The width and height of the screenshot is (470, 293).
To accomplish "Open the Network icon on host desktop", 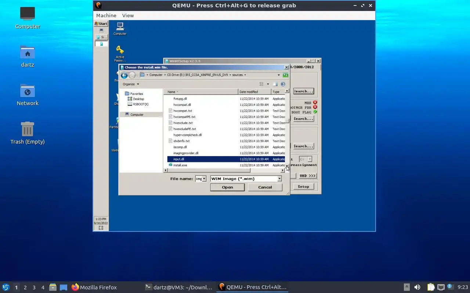I will coord(28,95).
